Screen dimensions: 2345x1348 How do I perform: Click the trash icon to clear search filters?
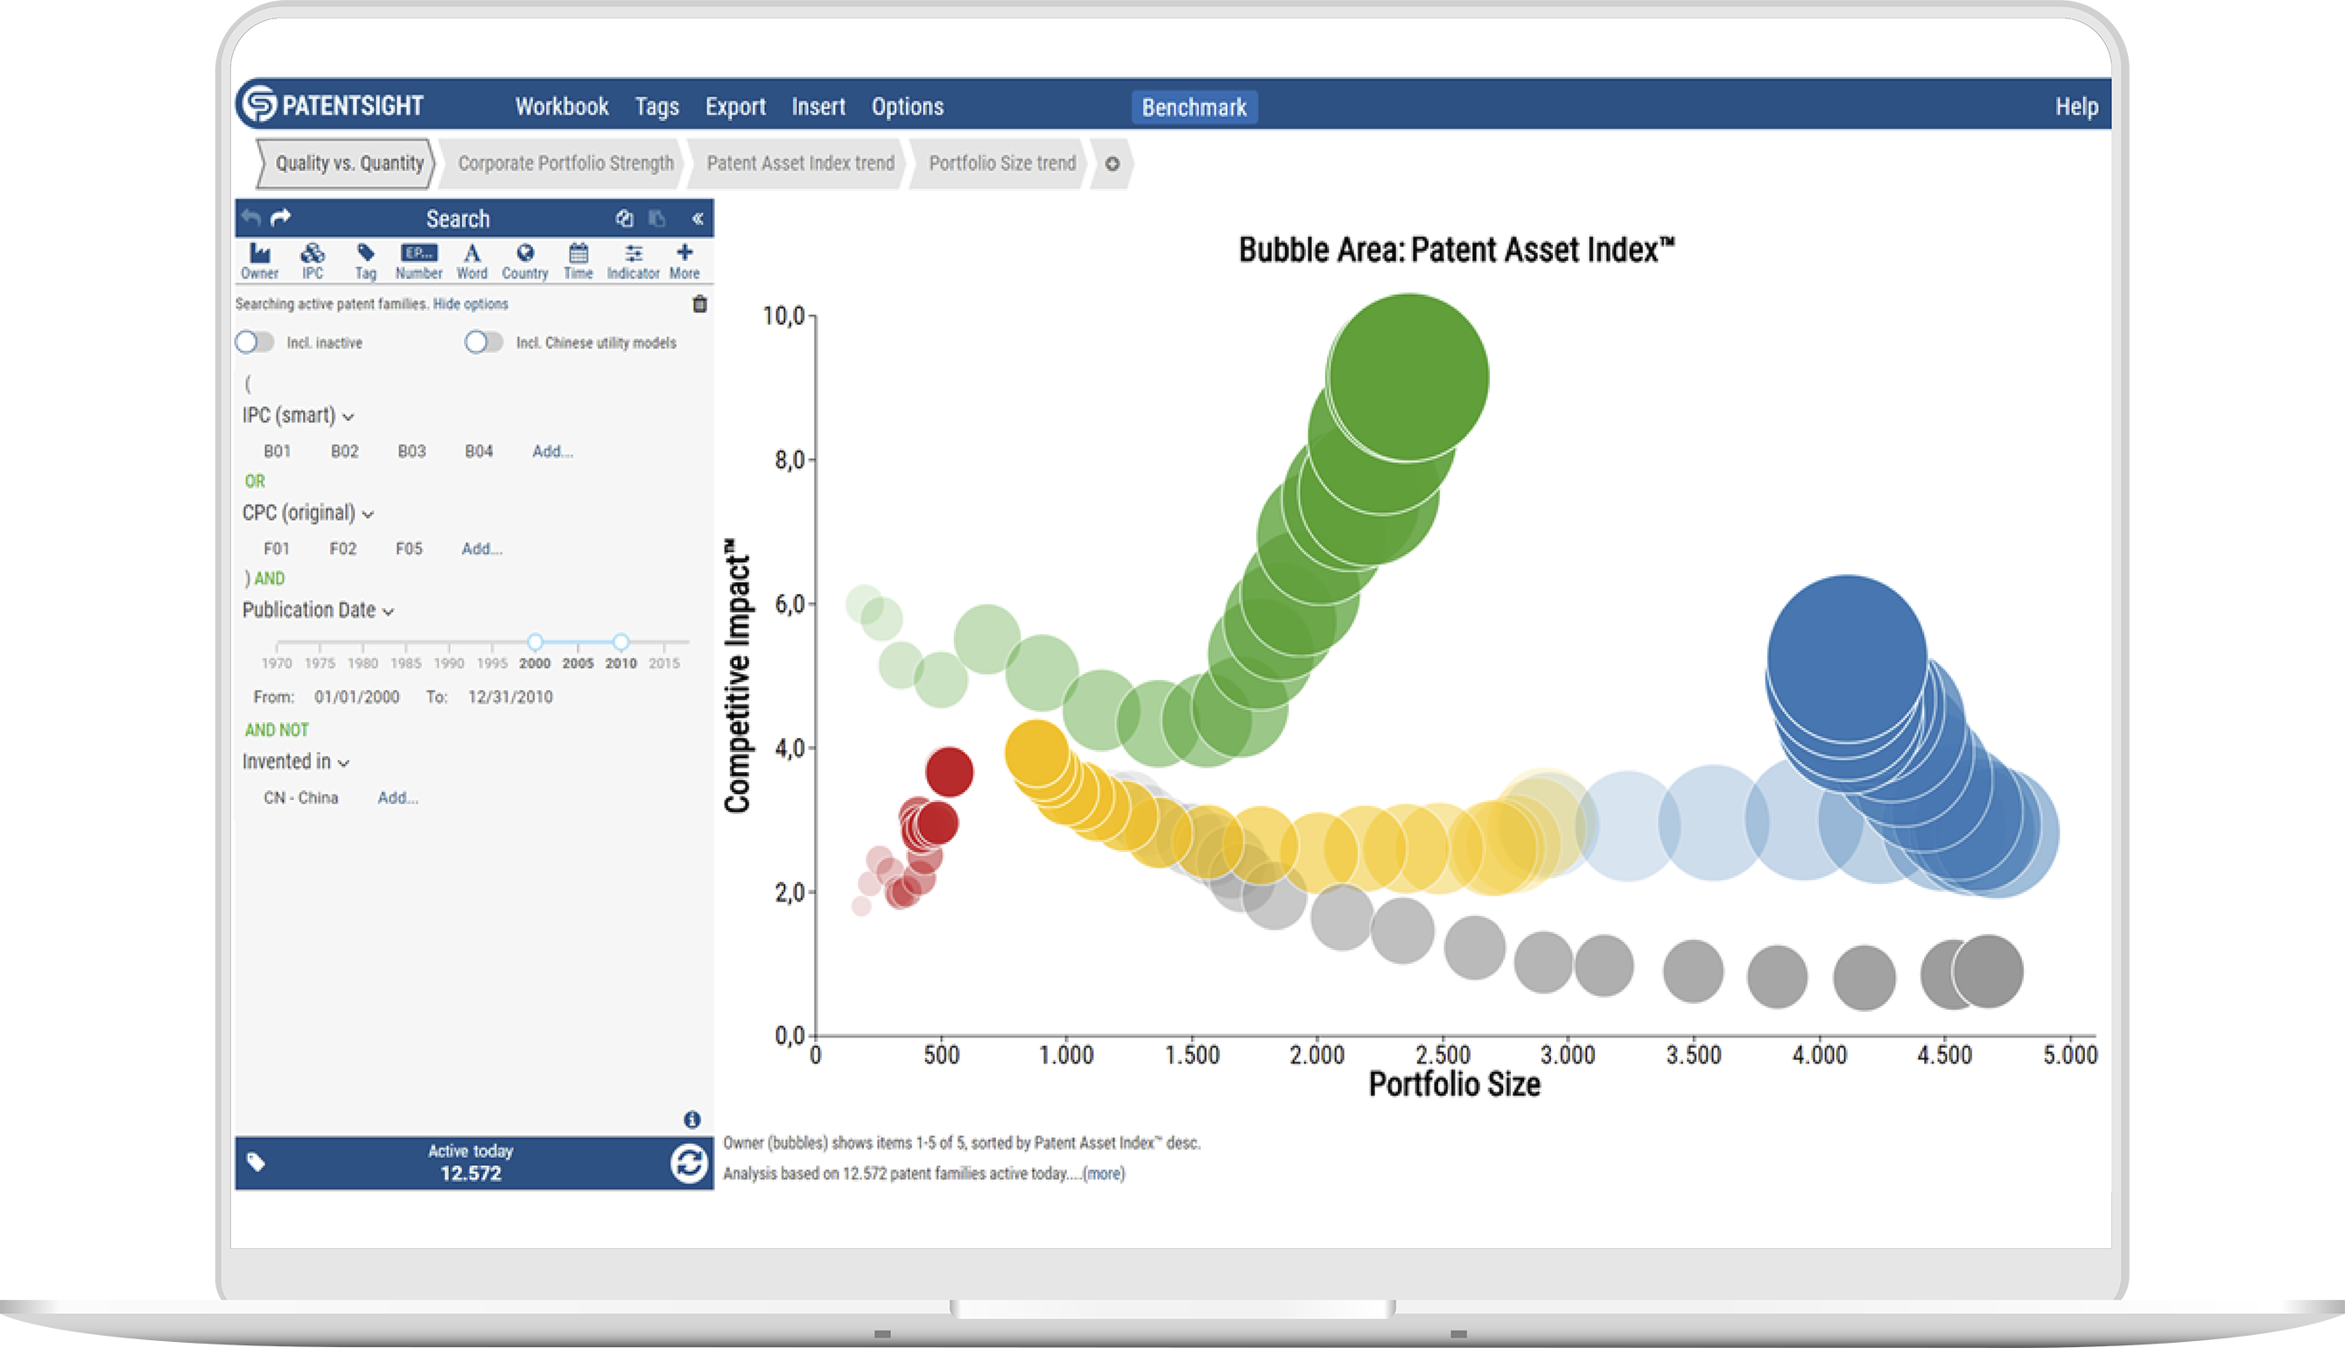[700, 304]
